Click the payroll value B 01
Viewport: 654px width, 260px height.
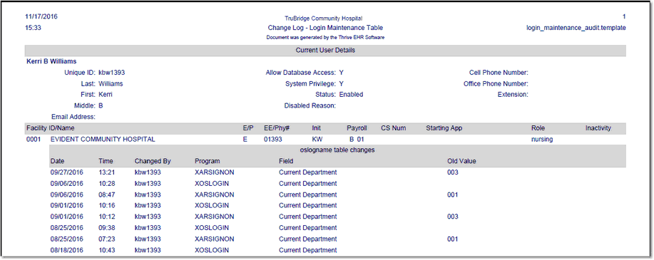point(357,140)
